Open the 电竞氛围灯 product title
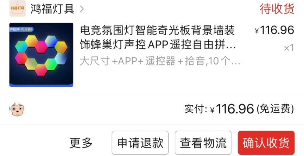 tap(158, 38)
